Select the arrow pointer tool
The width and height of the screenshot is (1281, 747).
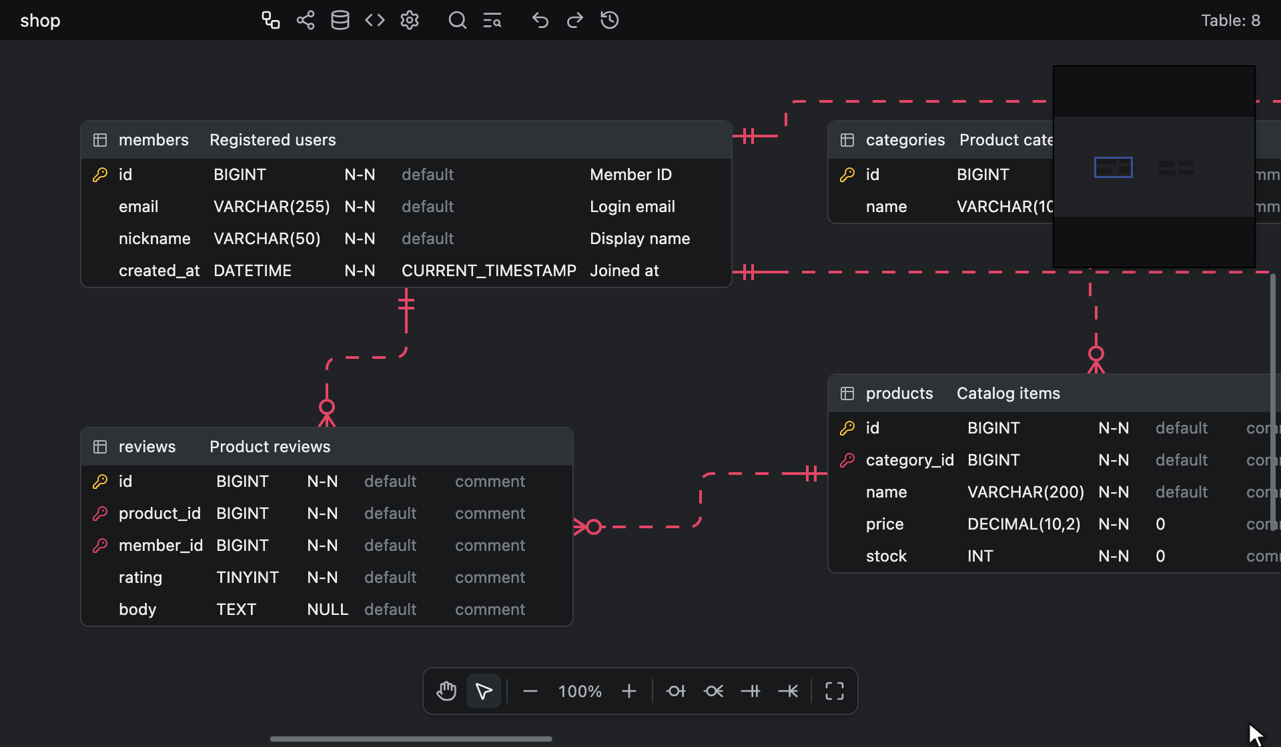pos(484,691)
